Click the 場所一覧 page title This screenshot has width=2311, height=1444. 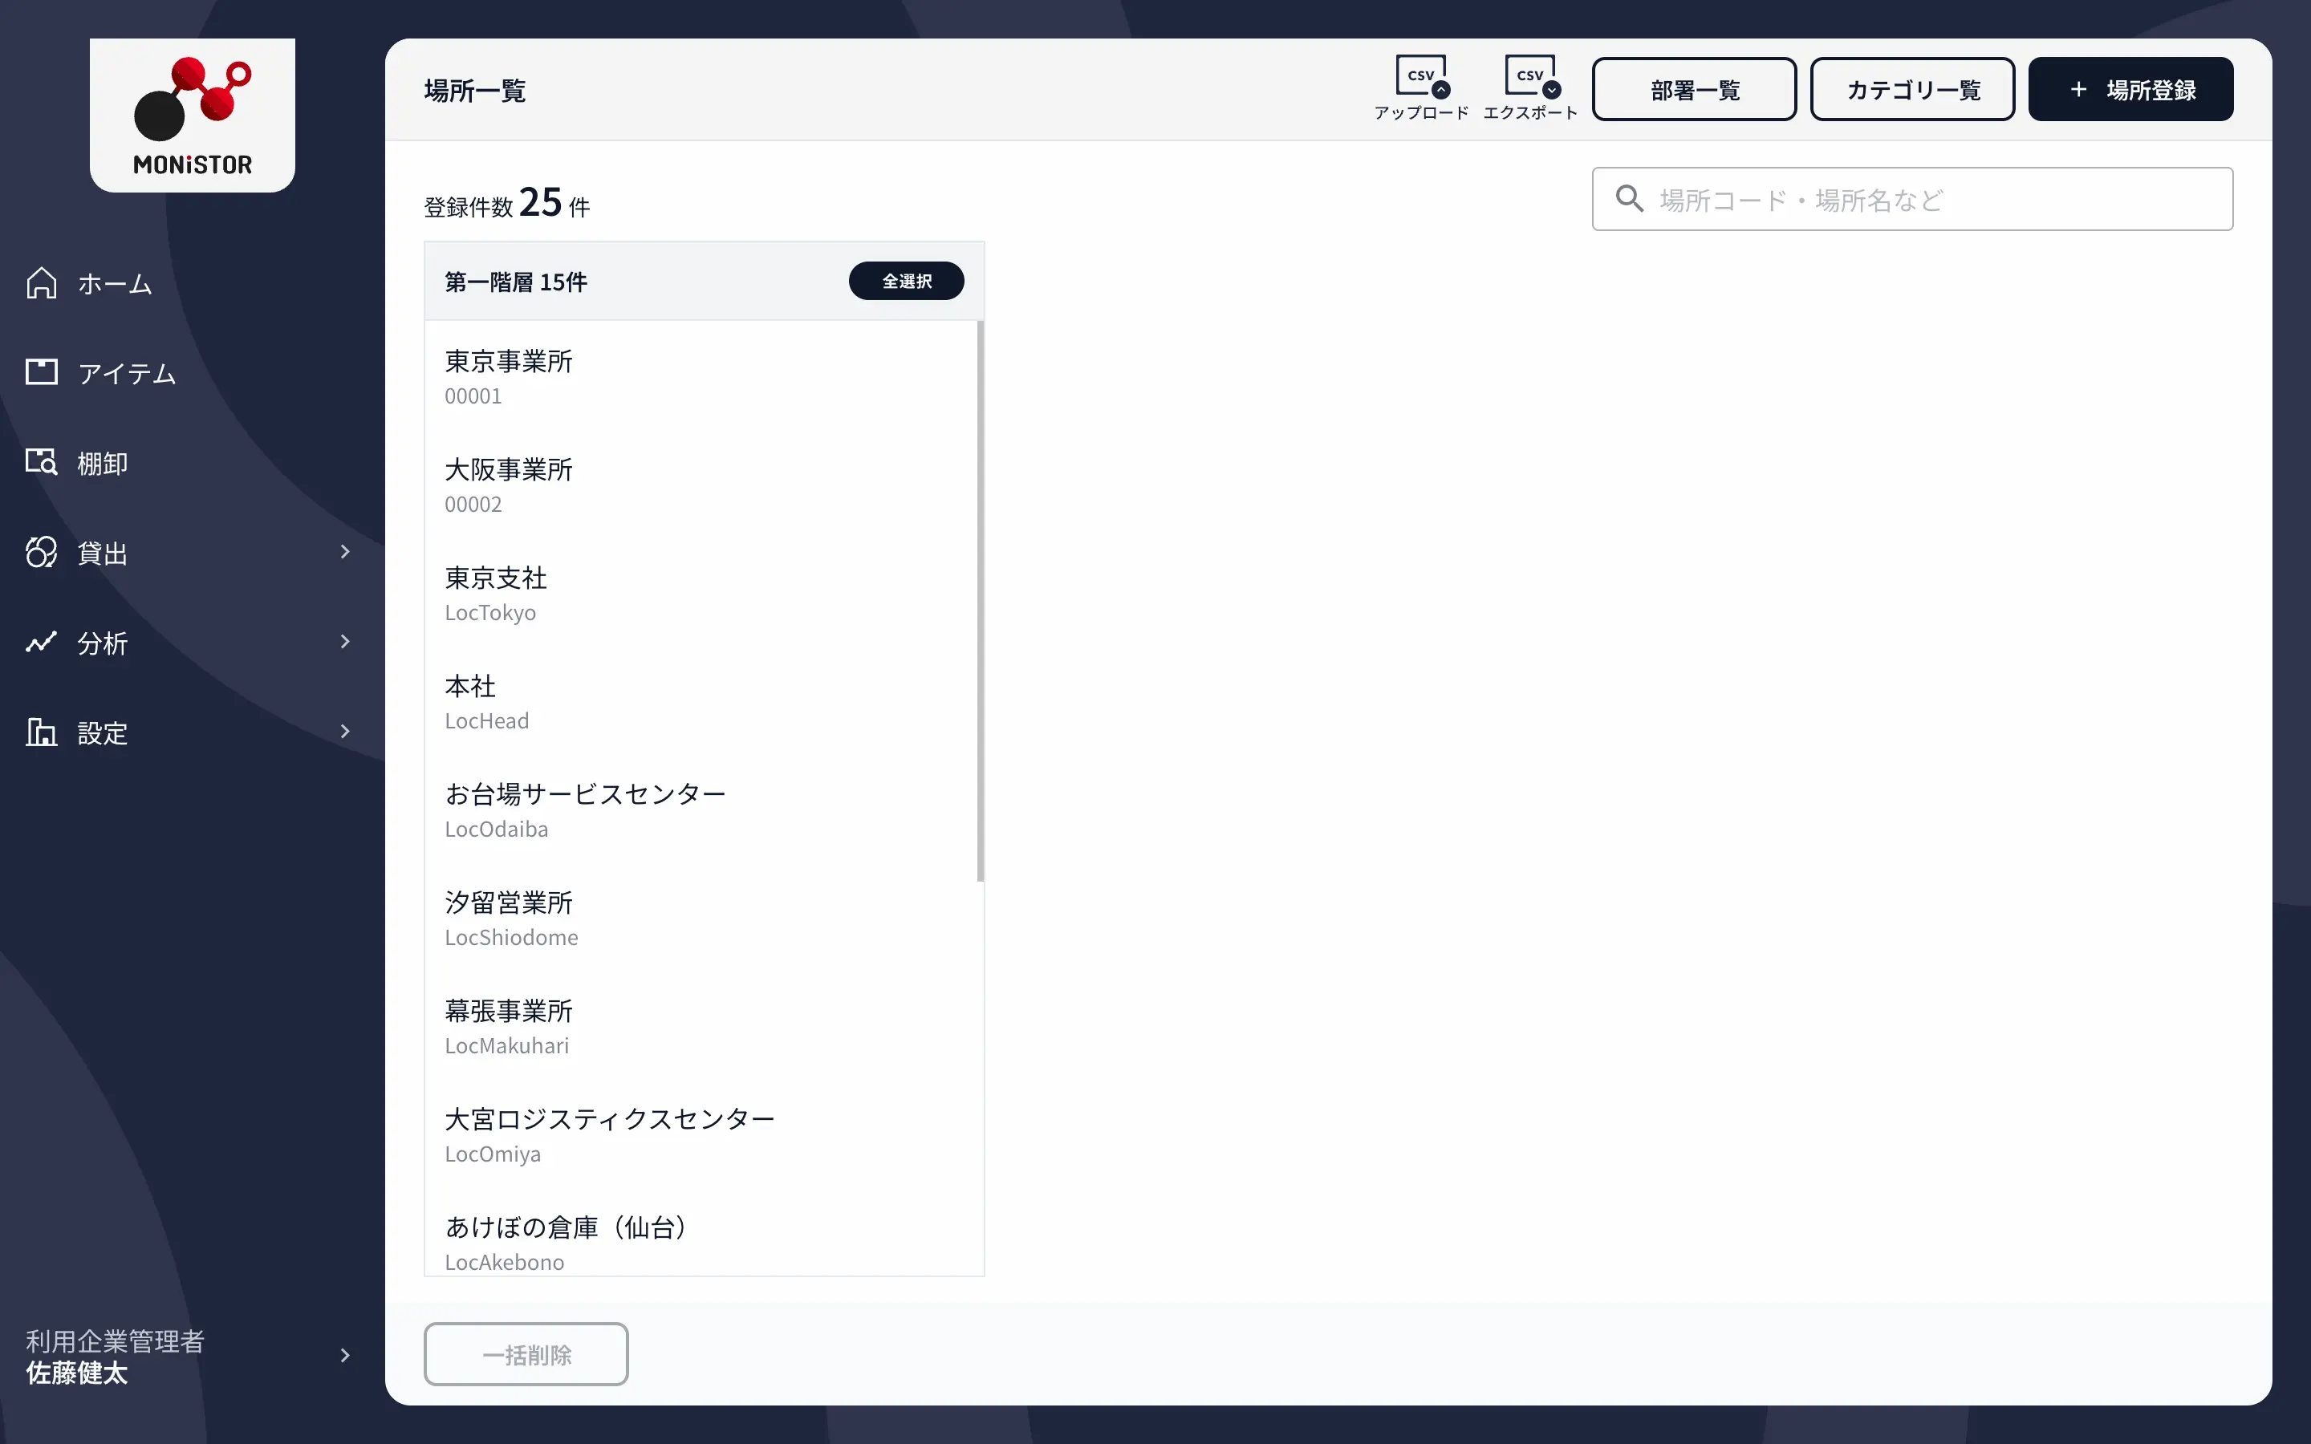(x=474, y=91)
